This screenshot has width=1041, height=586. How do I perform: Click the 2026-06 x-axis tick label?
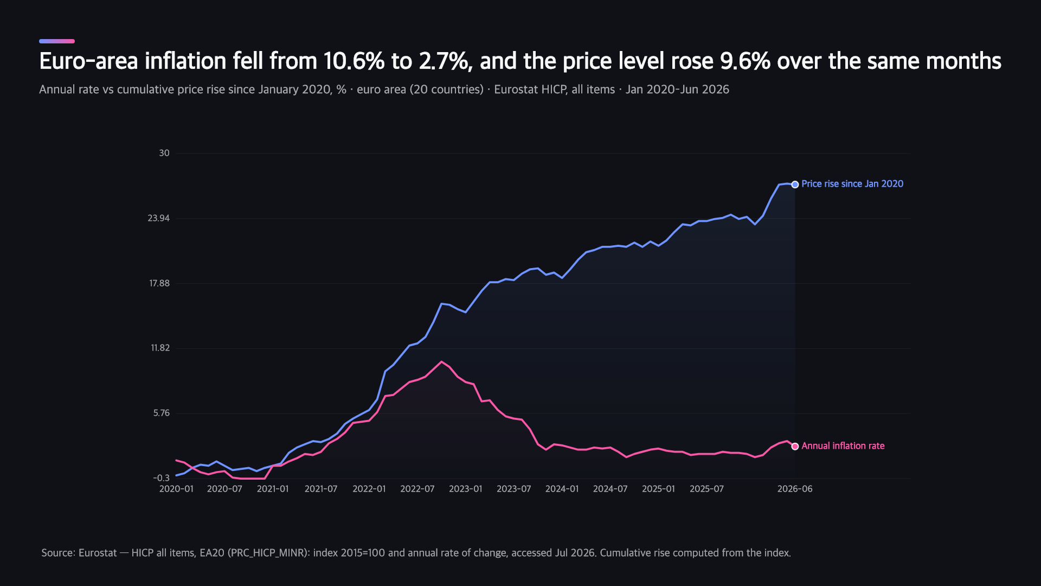click(x=795, y=489)
